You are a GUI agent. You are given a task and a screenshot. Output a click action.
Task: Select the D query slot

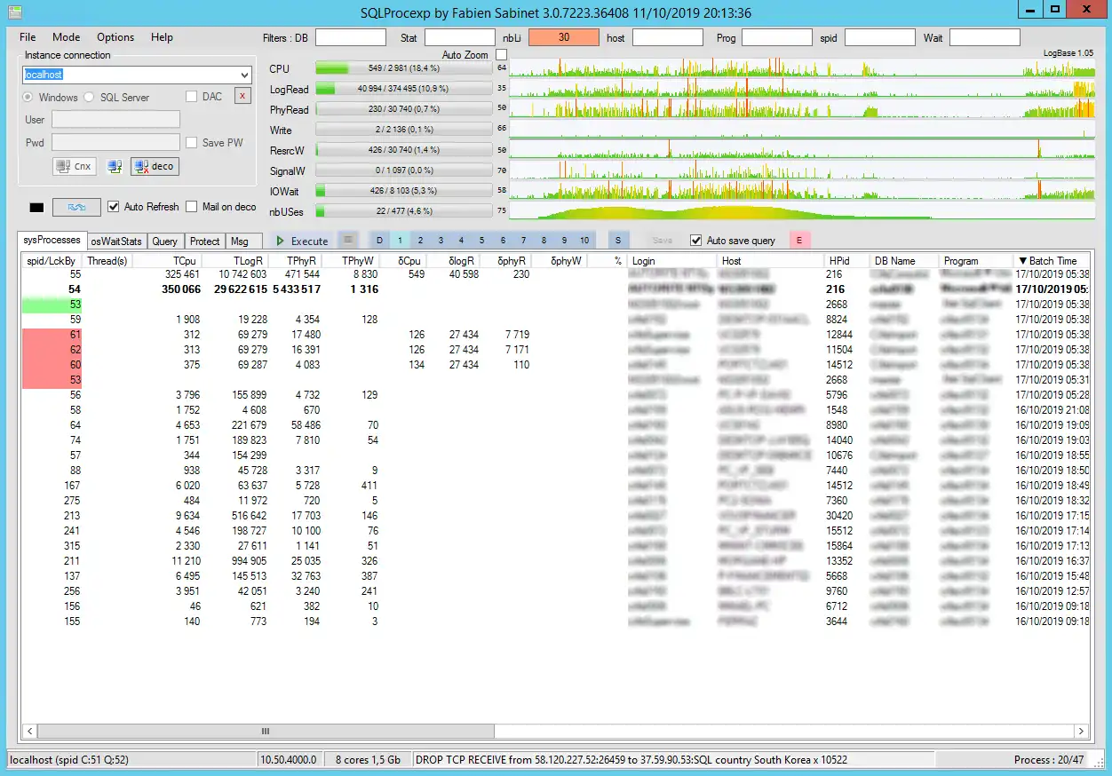pos(379,241)
